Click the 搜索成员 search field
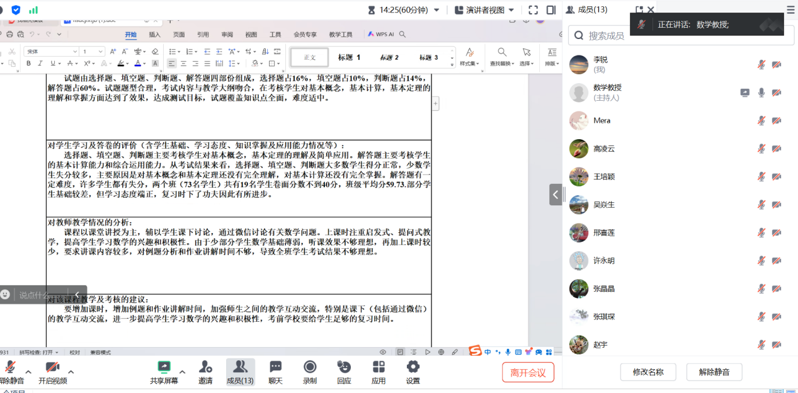This screenshot has height=393, width=798. pos(680,36)
